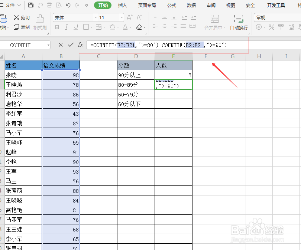Open 常规 number format dropdown
The image size is (301, 250).
pyautogui.click(x=277, y=18)
